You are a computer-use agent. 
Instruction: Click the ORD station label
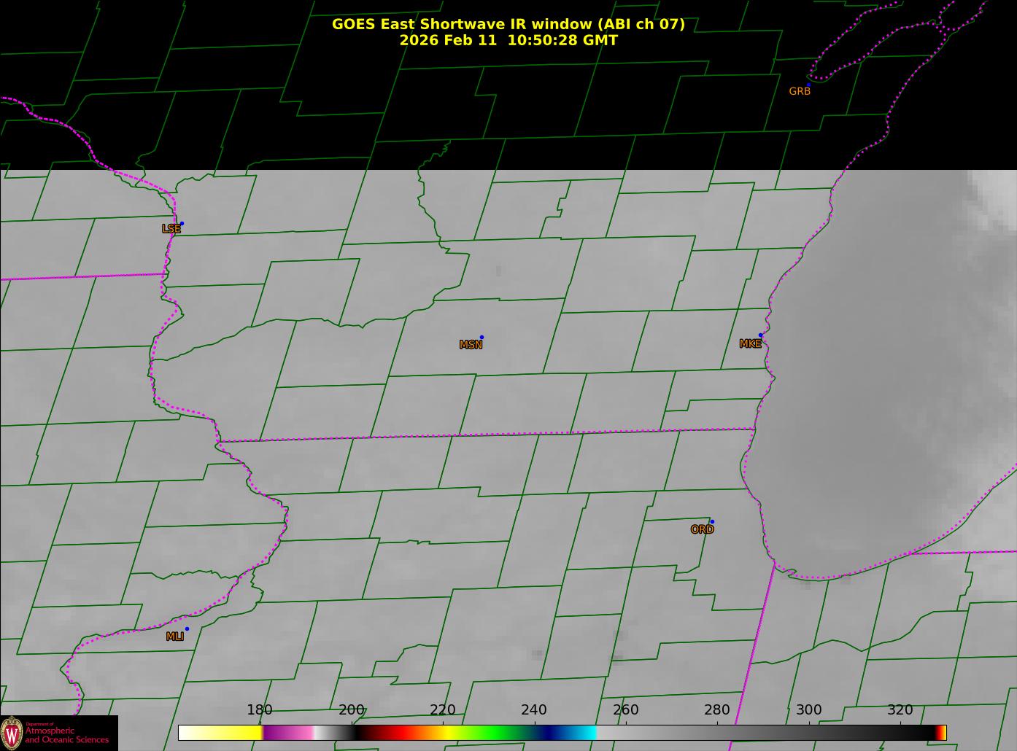702,530
